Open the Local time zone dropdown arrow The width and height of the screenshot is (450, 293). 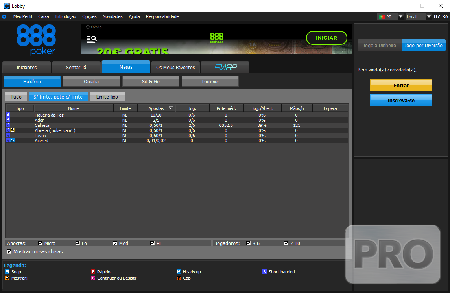tap(429, 16)
